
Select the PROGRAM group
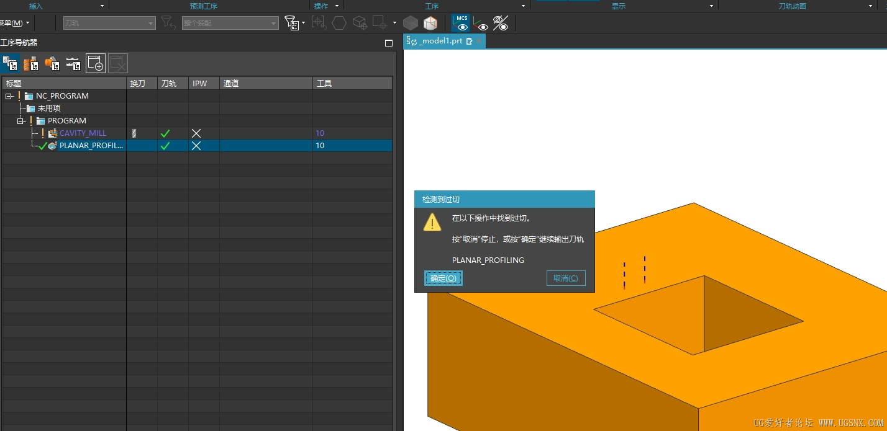(x=67, y=120)
